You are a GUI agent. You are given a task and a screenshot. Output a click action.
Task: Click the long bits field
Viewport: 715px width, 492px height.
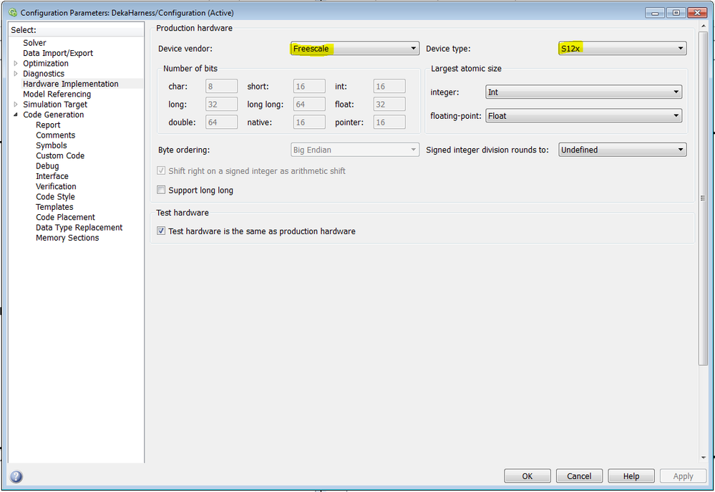point(221,104)
